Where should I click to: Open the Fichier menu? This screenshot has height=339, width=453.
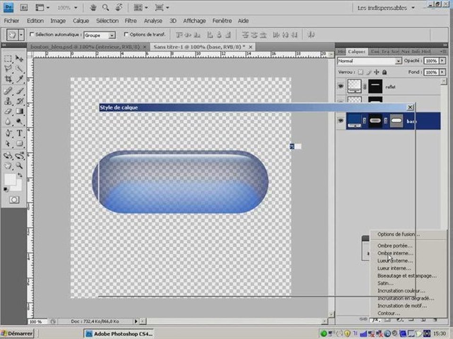tap(11, 21)
